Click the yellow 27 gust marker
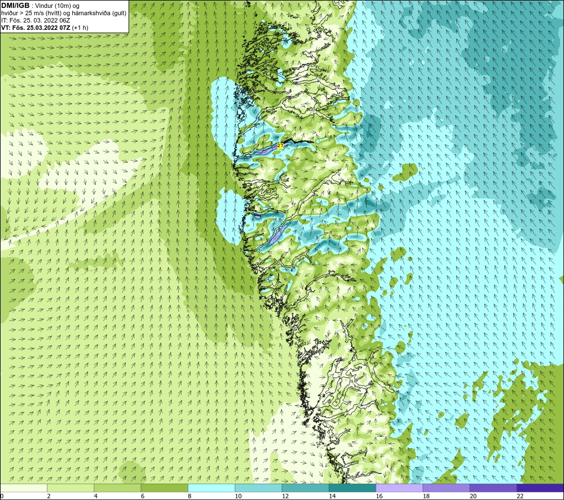This screenshot has width=564, height=500. [x=280, y=145]
